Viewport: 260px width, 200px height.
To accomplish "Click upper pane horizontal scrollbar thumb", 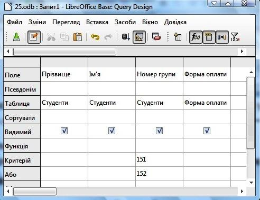I will tap(64, 52).
